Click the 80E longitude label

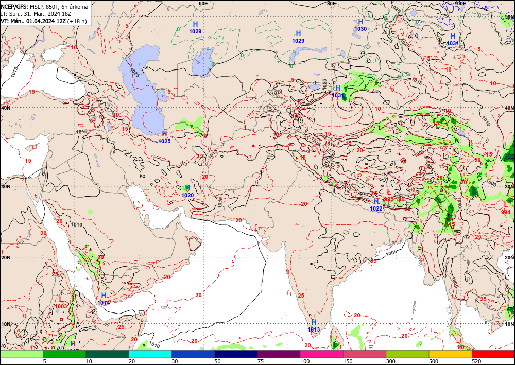pos(331,3)
